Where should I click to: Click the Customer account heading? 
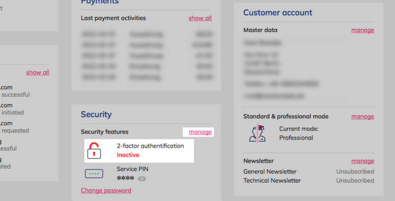coord(278,13)
